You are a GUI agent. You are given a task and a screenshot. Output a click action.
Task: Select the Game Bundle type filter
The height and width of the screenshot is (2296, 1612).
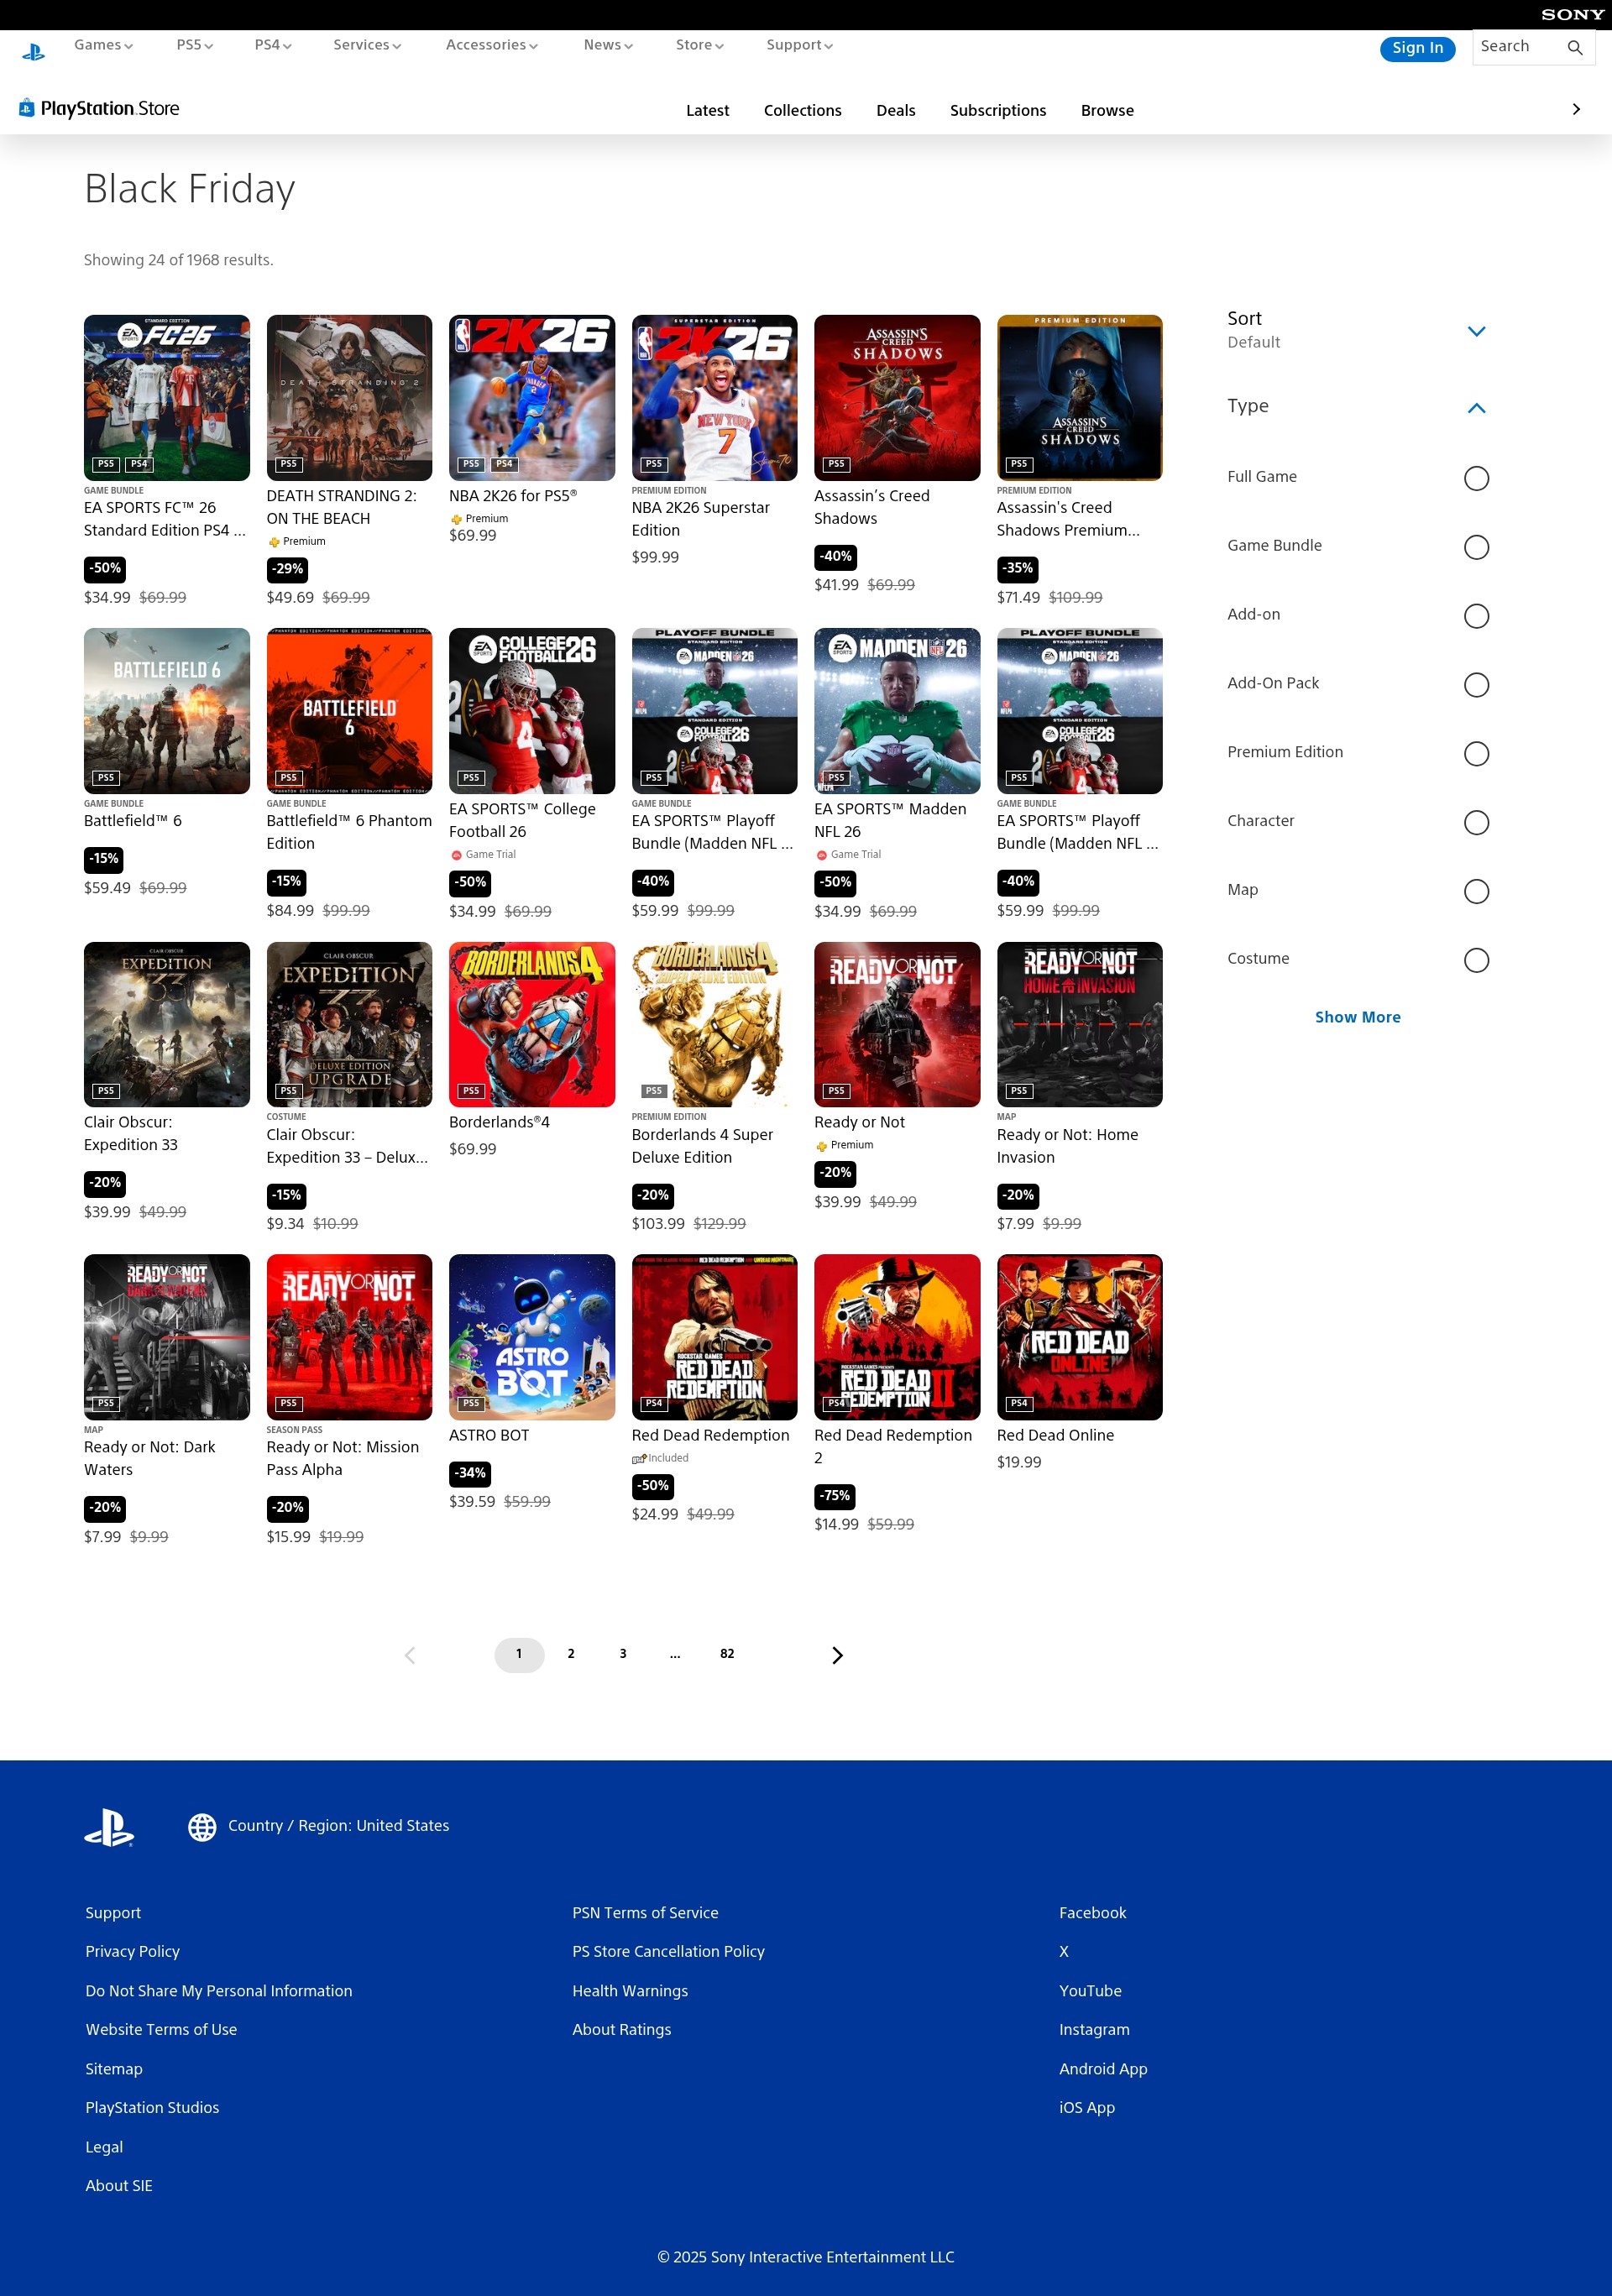pyautogui.click(x=1476, y=547)
